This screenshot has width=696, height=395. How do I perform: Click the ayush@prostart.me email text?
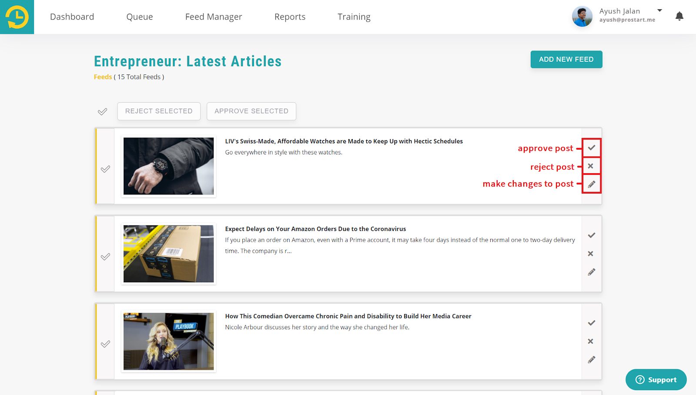tap(627, 20)
